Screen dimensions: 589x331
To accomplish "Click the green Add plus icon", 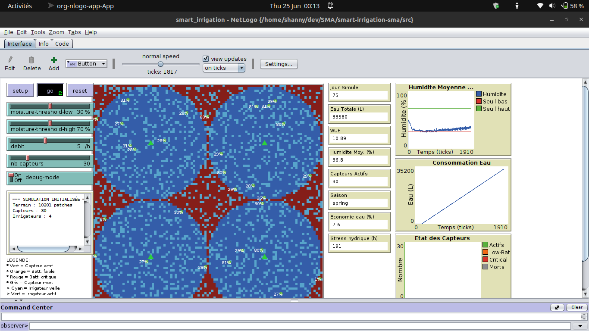I will (x=53, y=60).
